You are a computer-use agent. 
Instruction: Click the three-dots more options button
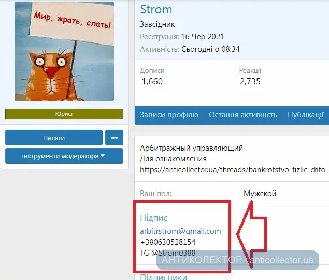[114, 138]
